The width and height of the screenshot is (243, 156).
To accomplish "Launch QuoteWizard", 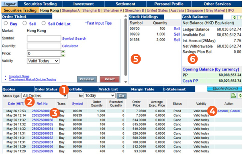I will (225, 89).
